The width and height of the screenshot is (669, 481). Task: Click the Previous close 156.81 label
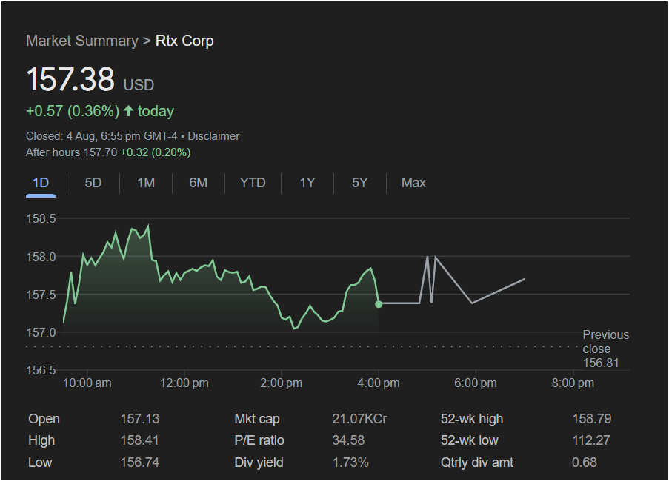(x=606, y=349)
